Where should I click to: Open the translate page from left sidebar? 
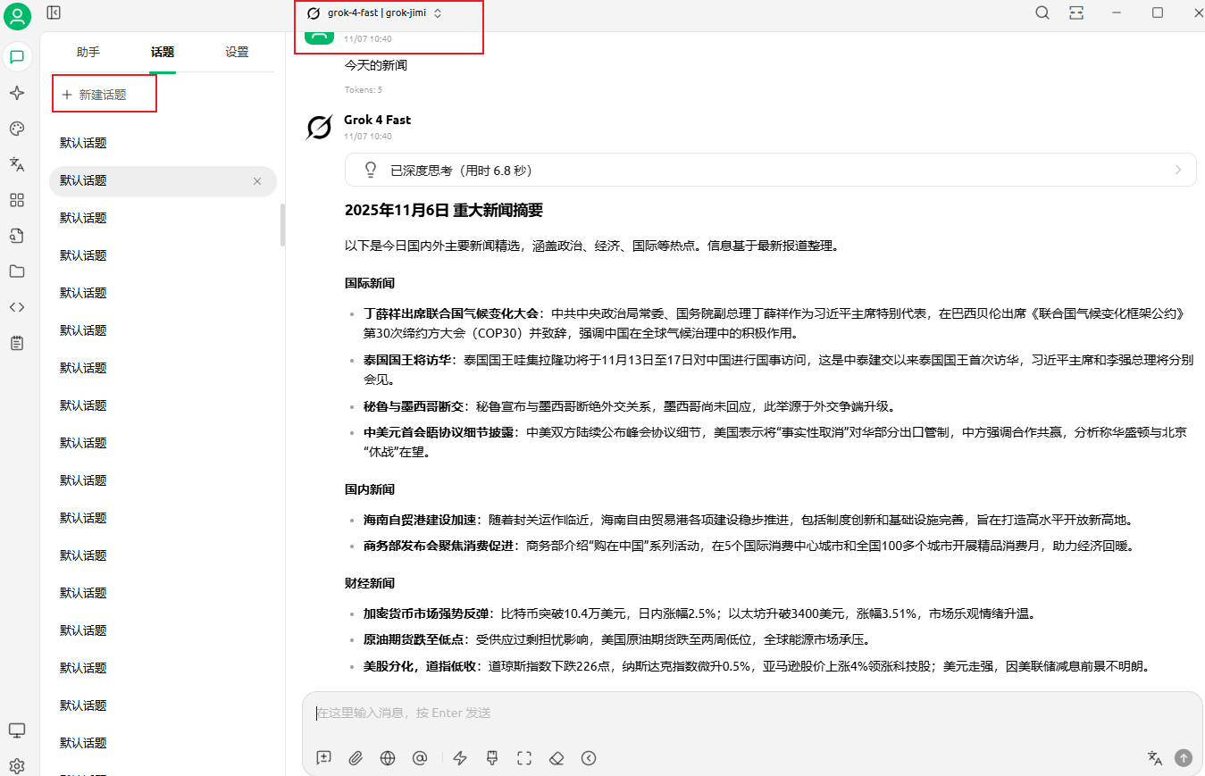click(17, 164)
